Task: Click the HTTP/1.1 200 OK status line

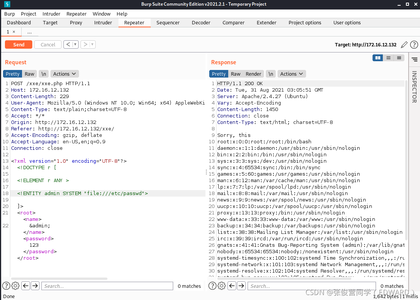Action: coord(240,83)
